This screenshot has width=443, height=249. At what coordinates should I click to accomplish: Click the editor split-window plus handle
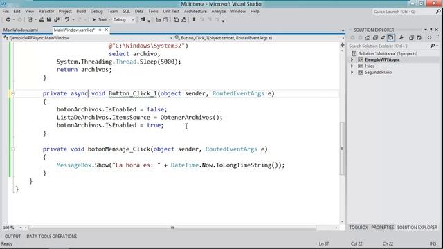pos(343,45)
